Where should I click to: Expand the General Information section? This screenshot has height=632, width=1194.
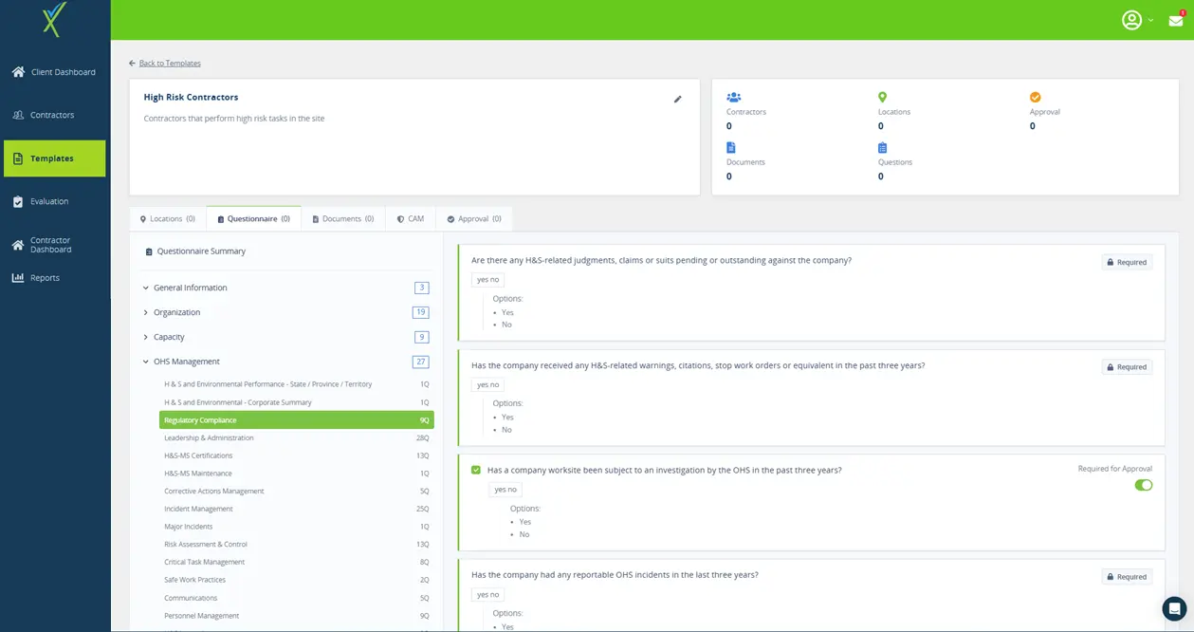(x=146, y=288)
